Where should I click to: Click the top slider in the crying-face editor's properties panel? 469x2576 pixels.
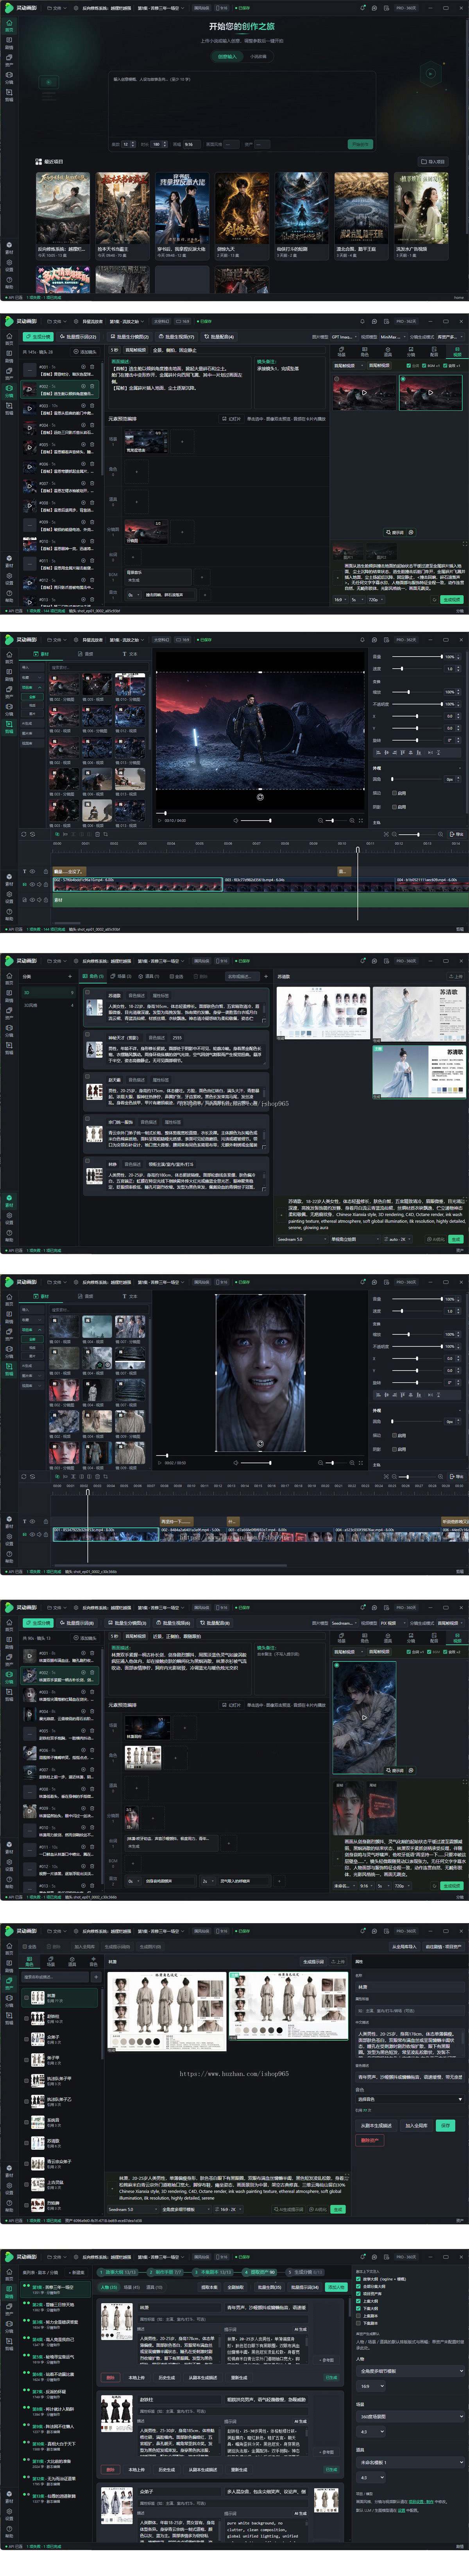click(x=417, y=1299)
